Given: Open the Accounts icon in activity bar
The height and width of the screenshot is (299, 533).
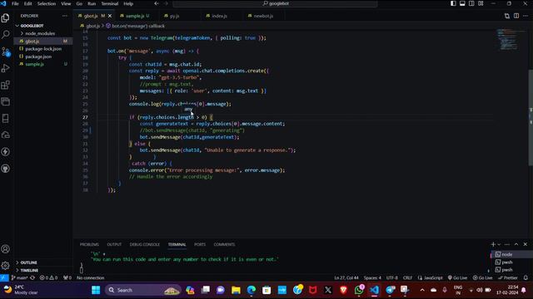Looking at the screenshot, I should [x=6, y=249].
